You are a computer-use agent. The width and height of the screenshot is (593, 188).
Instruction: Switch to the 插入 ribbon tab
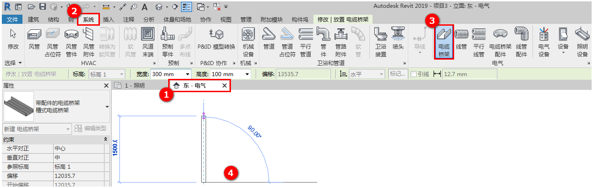pos(109,19)
